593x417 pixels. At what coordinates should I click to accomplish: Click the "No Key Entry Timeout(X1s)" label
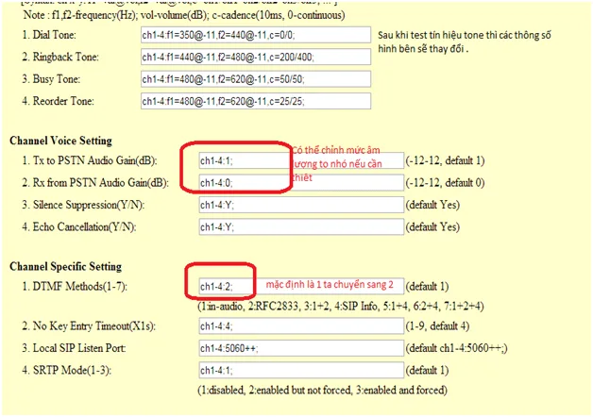pyautogui.click(x=93, y=326)
